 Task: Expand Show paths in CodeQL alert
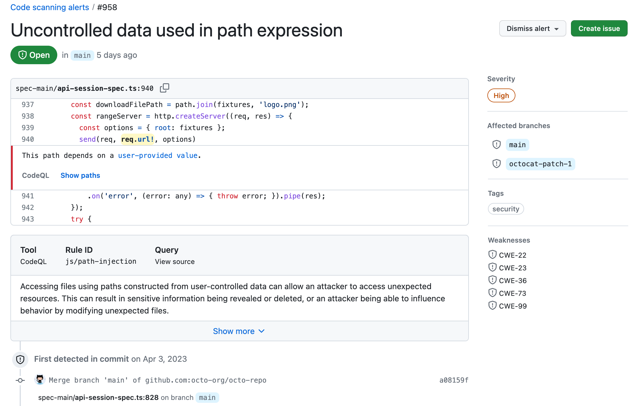coord(81,176)
